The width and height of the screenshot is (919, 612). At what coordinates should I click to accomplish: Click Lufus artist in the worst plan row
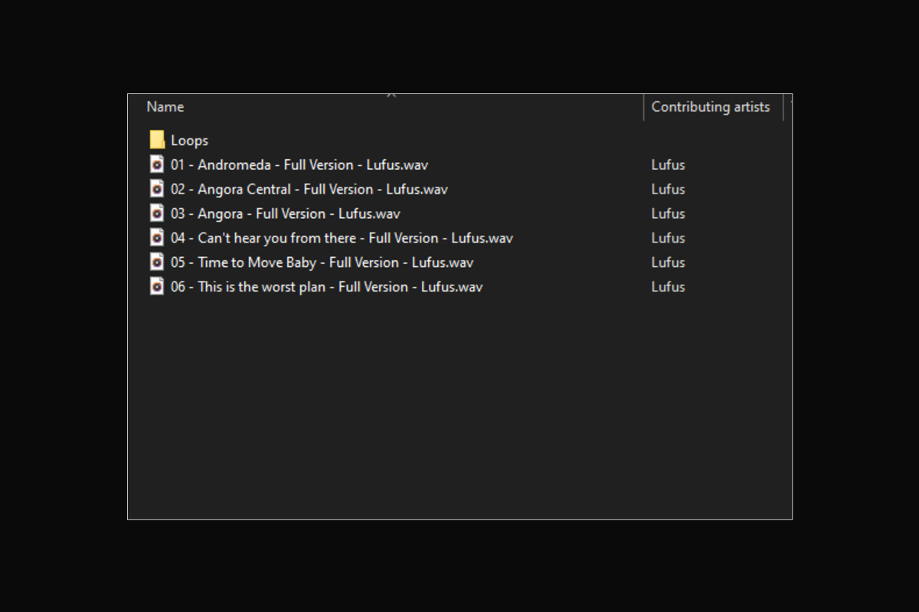pyautogui.click(x=668, y=287)
